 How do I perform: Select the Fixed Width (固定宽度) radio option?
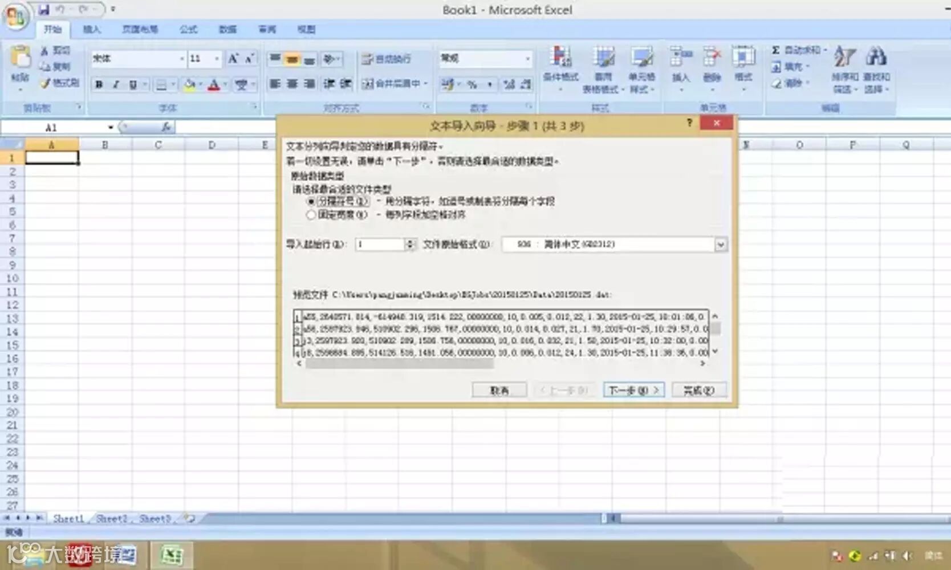pos(311,215)
